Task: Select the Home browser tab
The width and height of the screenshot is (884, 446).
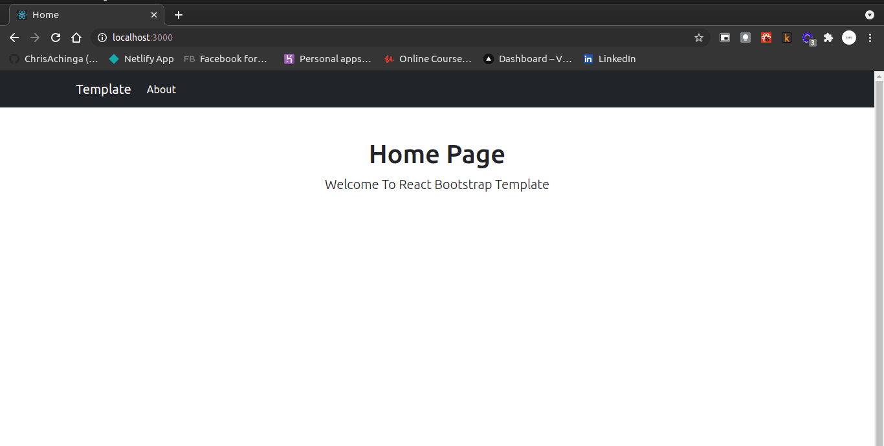Action: pyautogui.click(x=87, y=15)
